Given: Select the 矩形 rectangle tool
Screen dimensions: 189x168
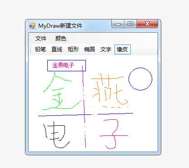Looking at the screenshot, I should [x=73, y=49].
